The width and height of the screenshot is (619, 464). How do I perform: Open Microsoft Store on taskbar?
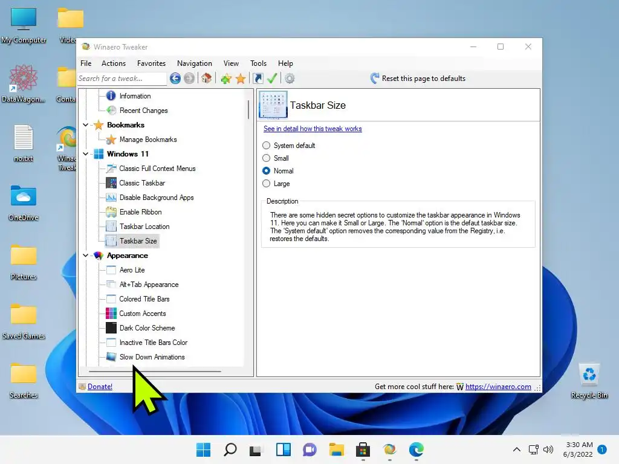point(363,449)
